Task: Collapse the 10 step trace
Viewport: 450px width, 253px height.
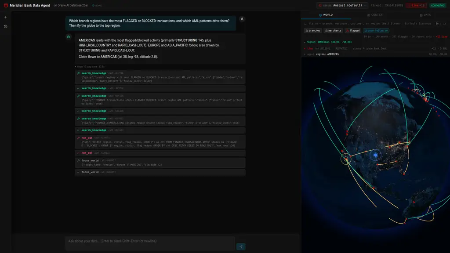Action: tap(90, 67)
